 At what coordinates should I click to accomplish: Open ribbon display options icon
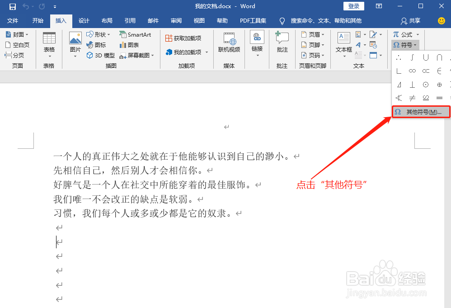click(x=379, y=6)
